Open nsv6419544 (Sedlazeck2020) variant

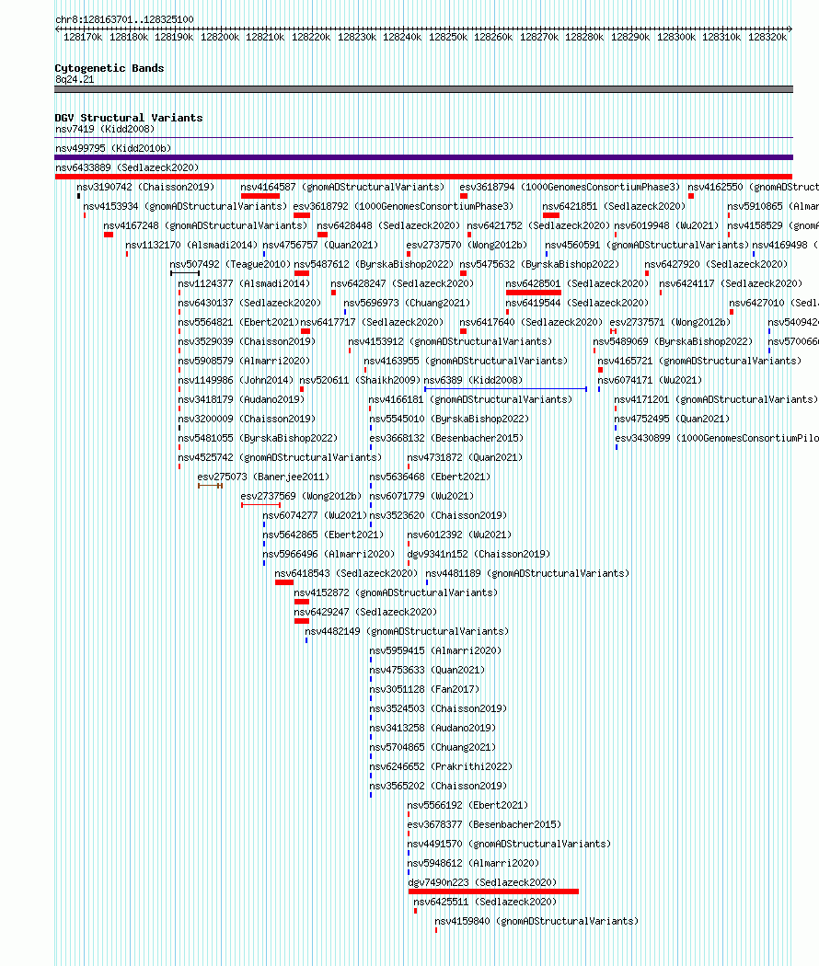pos(577,303)
